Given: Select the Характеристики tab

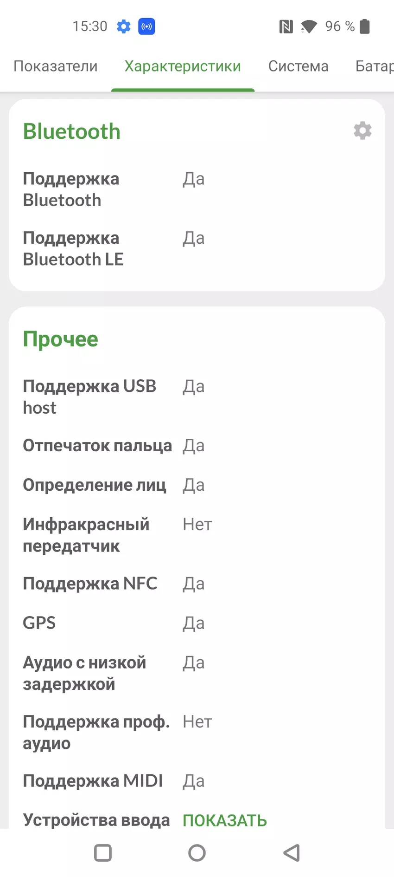Looking at the screenshot, I should pyautogui.click(x=183, y=66).
